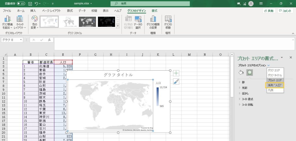Click the 共有 button
Viewport: 296px width, 141px height.
(269, 11)
